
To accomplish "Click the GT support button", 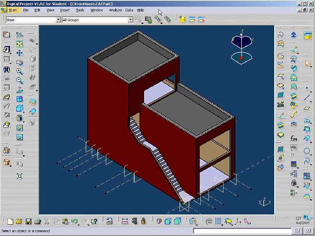I will 303,220.
